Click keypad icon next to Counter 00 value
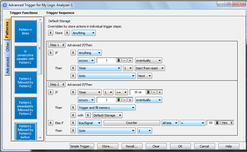Image resolution: width=247 pixels, height=152 pixels. pyautogui.click(x=217, y=123)
